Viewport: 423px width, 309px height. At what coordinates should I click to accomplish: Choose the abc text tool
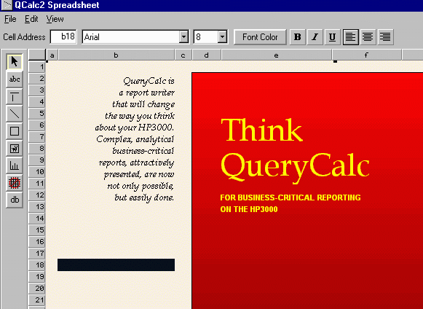coord(15,79)
